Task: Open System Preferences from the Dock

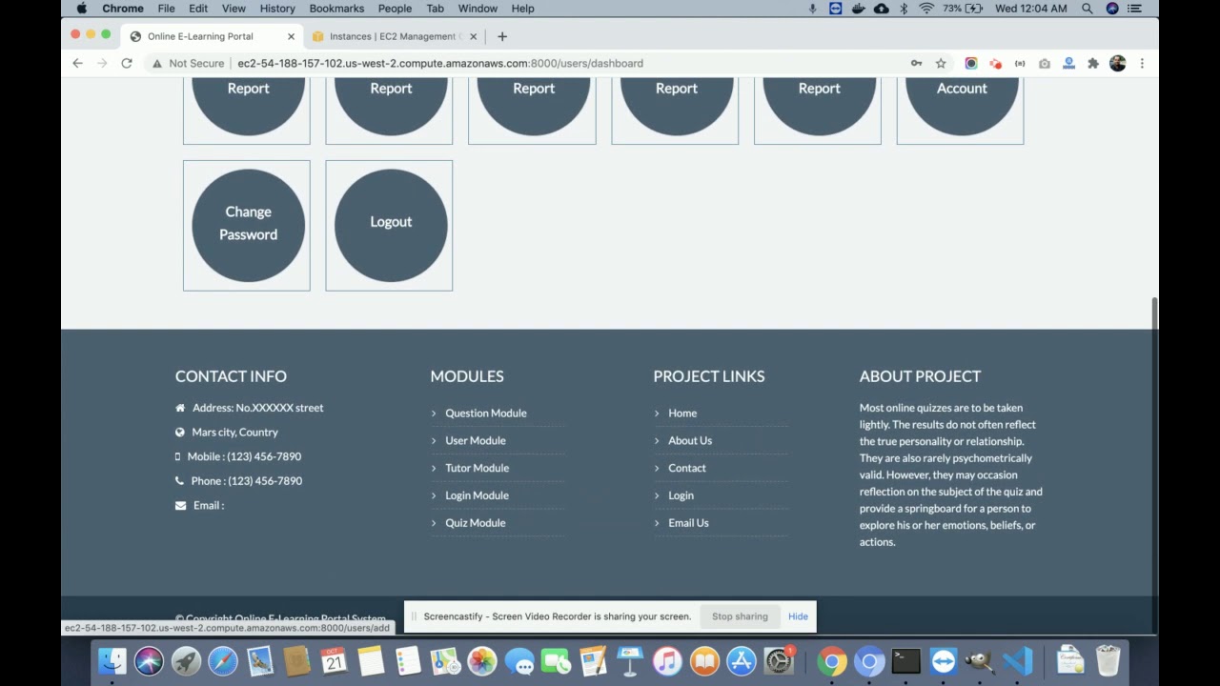Action: tap(779, 660)
